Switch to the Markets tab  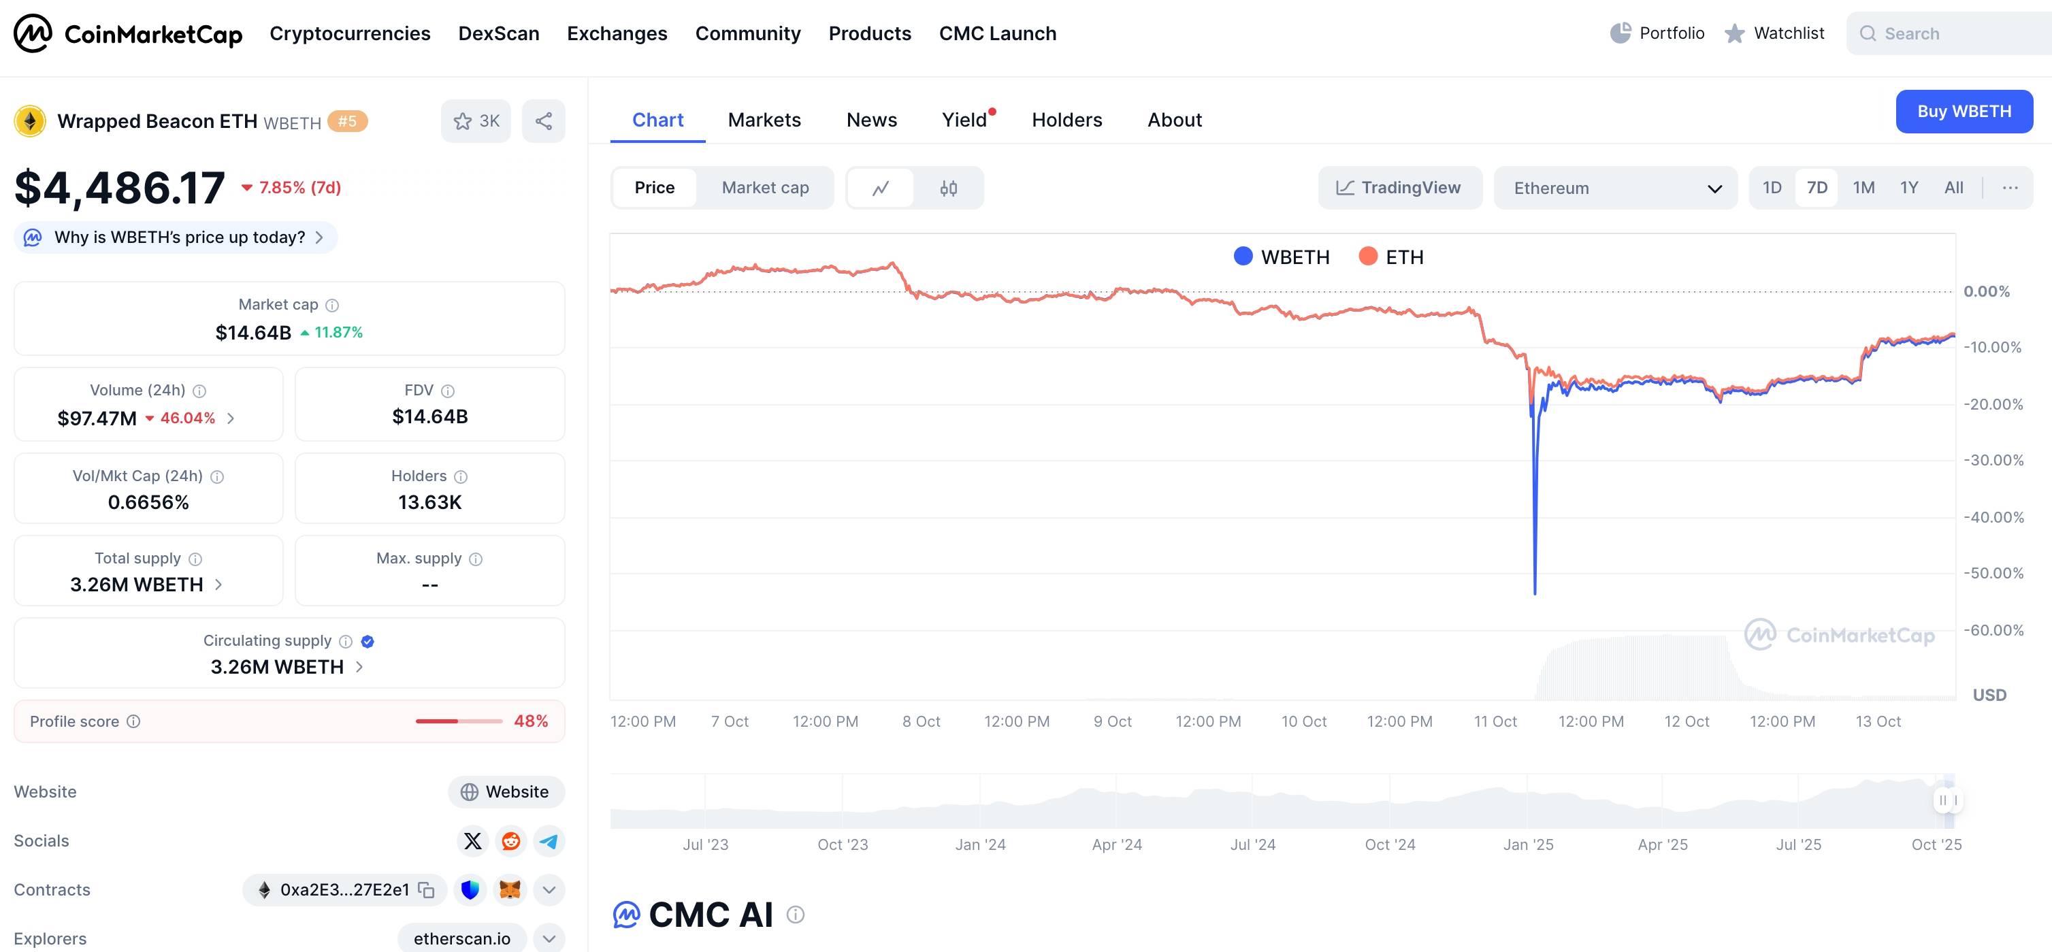(764, 120)
